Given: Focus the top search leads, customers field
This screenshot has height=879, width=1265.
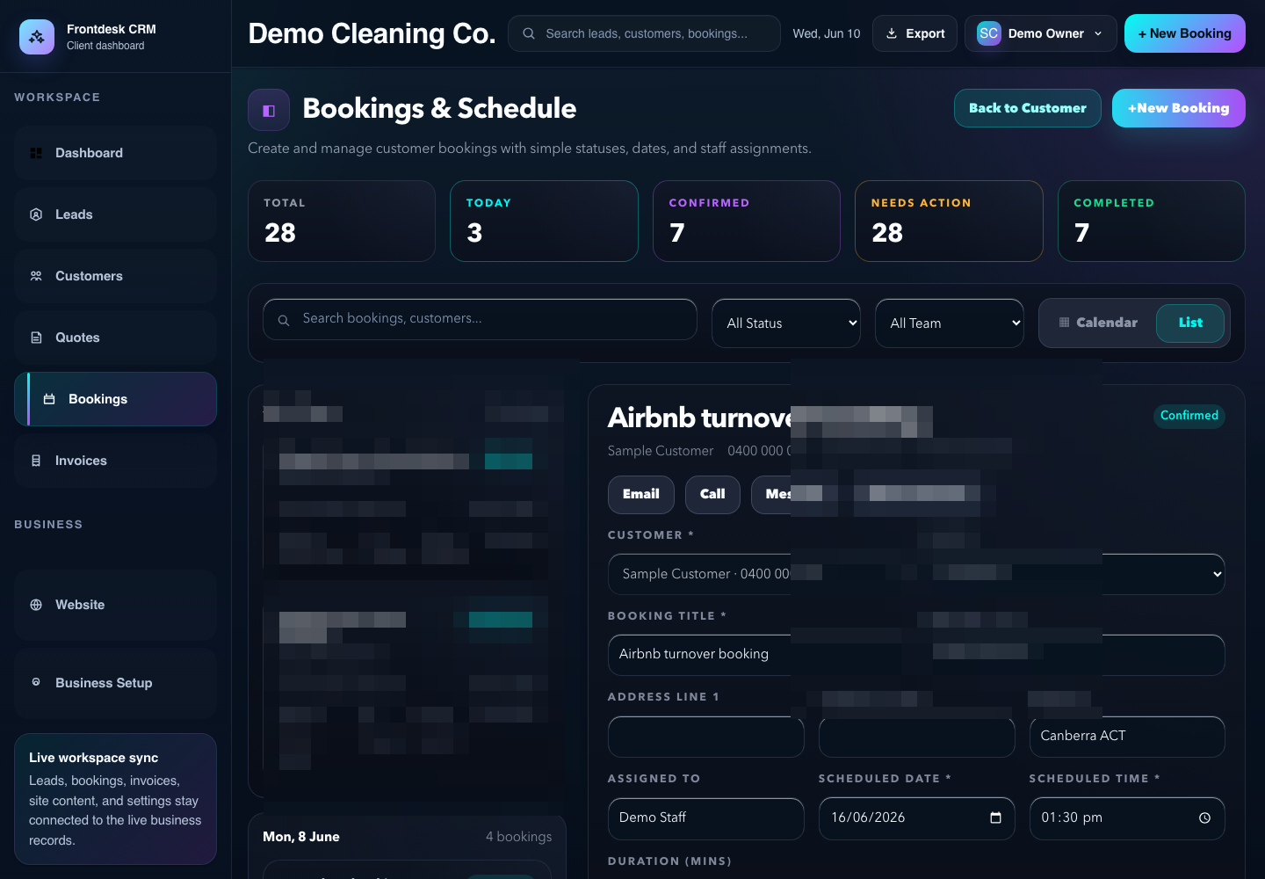Looking at the screenshot, I should tap(644, 33).
